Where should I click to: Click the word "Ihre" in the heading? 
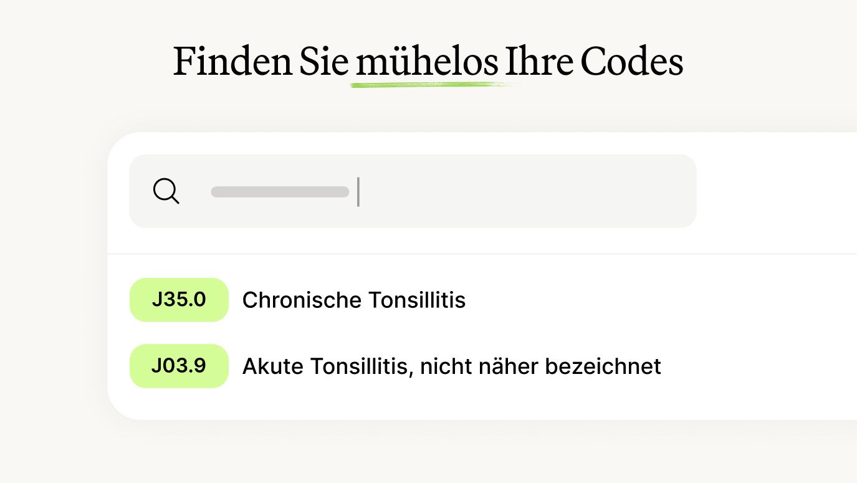[539, 61]
